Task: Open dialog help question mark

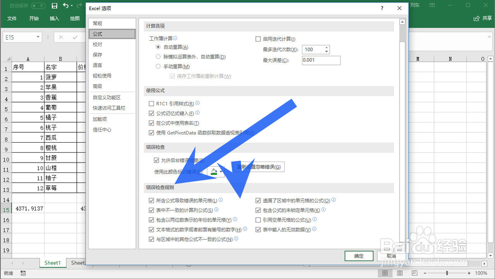Action: [x=382, y=8]
